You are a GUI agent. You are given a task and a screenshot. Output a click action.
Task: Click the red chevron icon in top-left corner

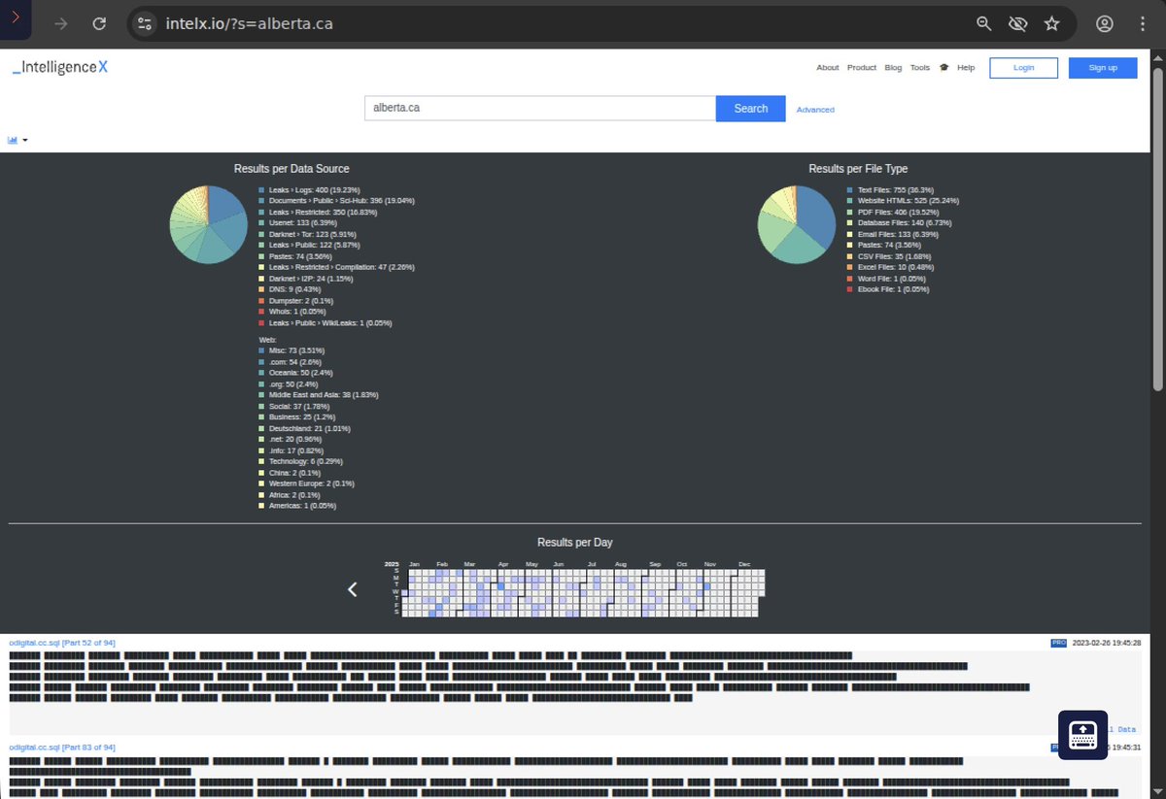click(16, 18)
